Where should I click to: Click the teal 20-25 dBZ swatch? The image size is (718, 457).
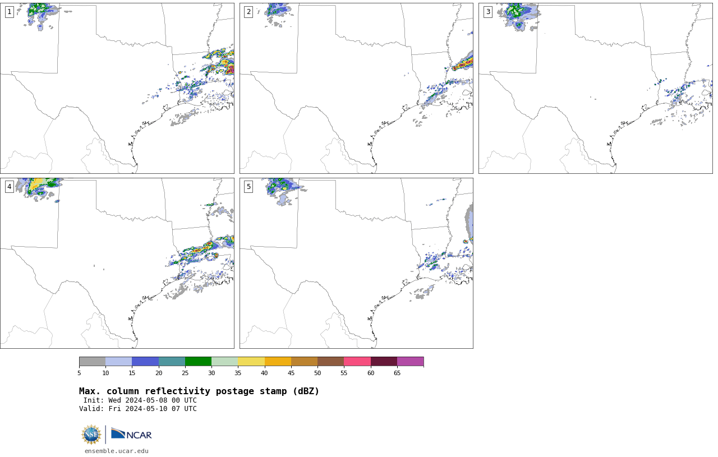tap(172, 362)
